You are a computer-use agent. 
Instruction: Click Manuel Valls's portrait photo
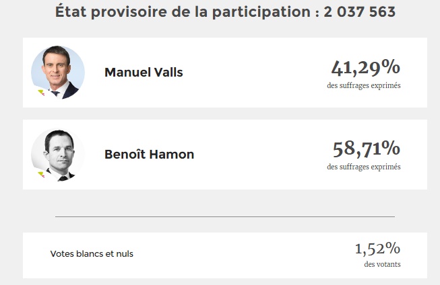click(x=58, y=73)
